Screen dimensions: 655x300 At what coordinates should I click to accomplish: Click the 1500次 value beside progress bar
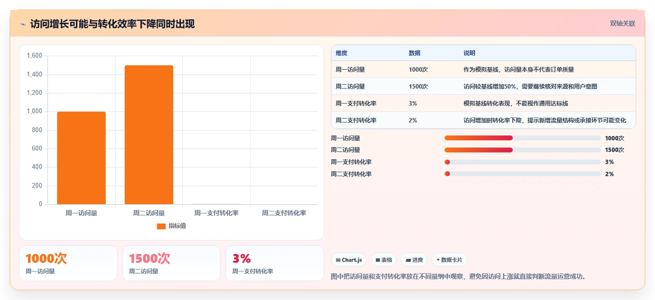click(x=614, y=150)
